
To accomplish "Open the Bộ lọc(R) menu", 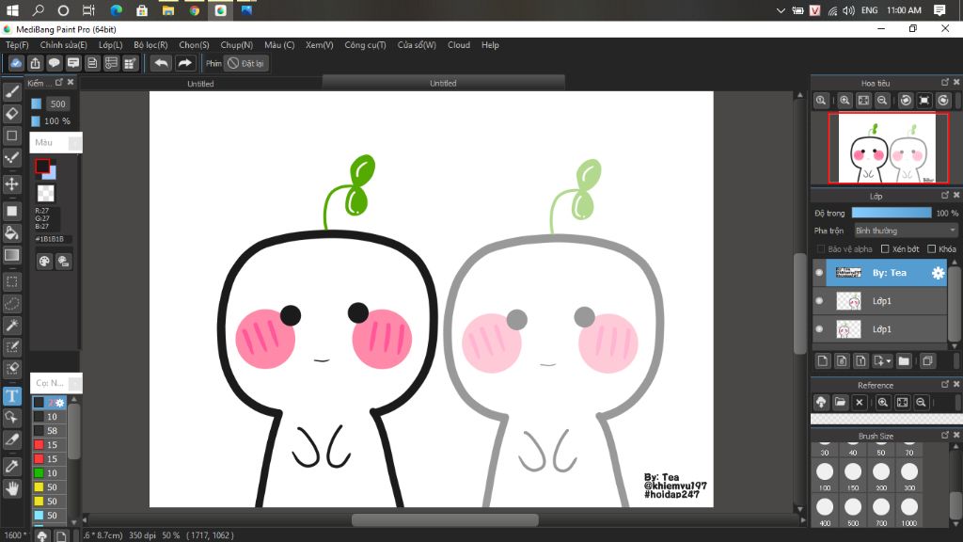I will point(150,45).
